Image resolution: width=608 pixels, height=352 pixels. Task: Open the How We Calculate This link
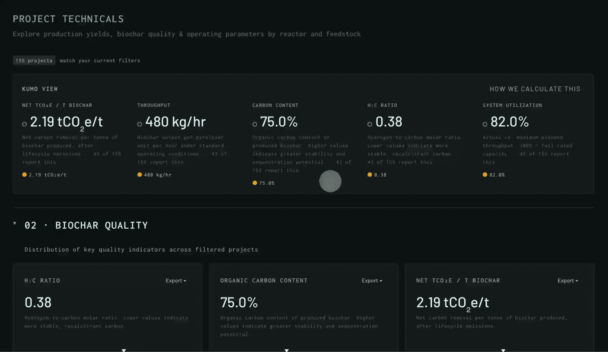click(x=535, y=89)
